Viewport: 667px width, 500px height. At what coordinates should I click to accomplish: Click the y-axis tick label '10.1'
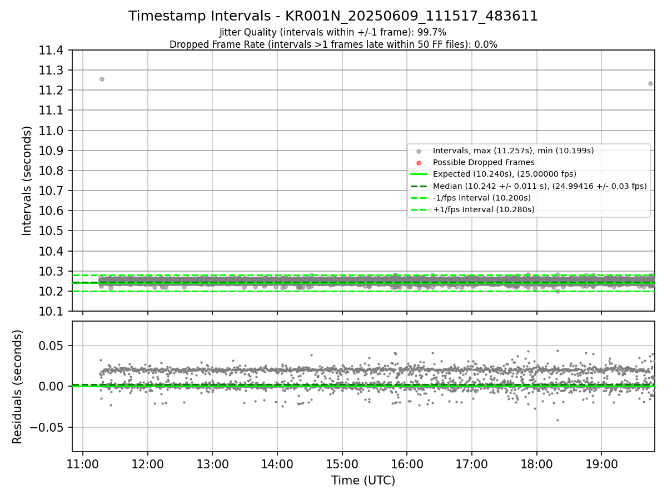51,311
